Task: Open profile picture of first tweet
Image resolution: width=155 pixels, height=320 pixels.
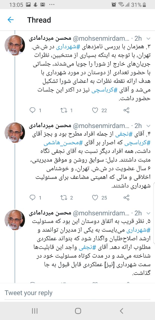Action: (15, 45)
